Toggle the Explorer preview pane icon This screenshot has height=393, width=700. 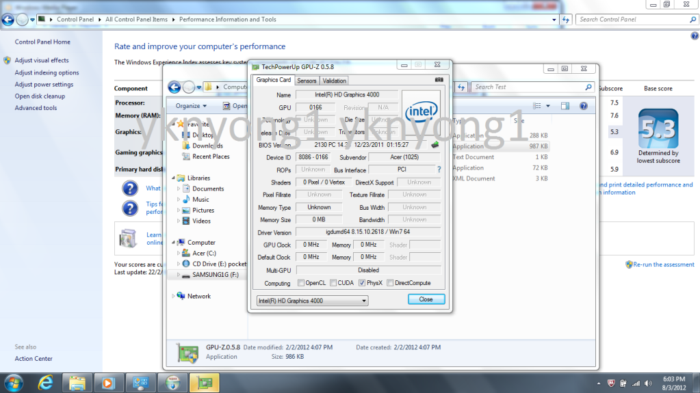(x=565, y=106)
